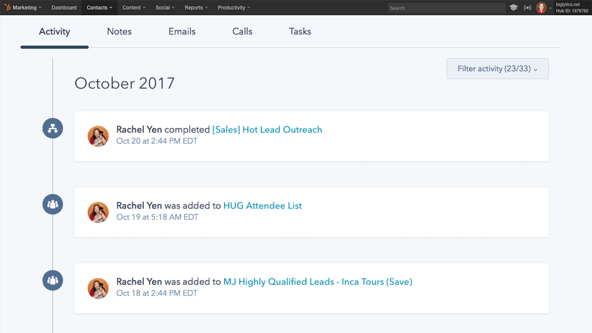This screenshot has height=333, width=592.
Task: Open the HUG Attendee List link
Action: [x=262, y=205]
